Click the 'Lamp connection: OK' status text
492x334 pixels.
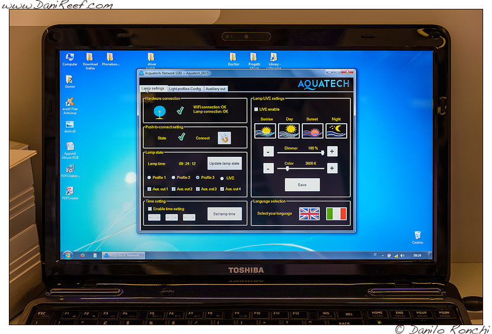(210, 112)
